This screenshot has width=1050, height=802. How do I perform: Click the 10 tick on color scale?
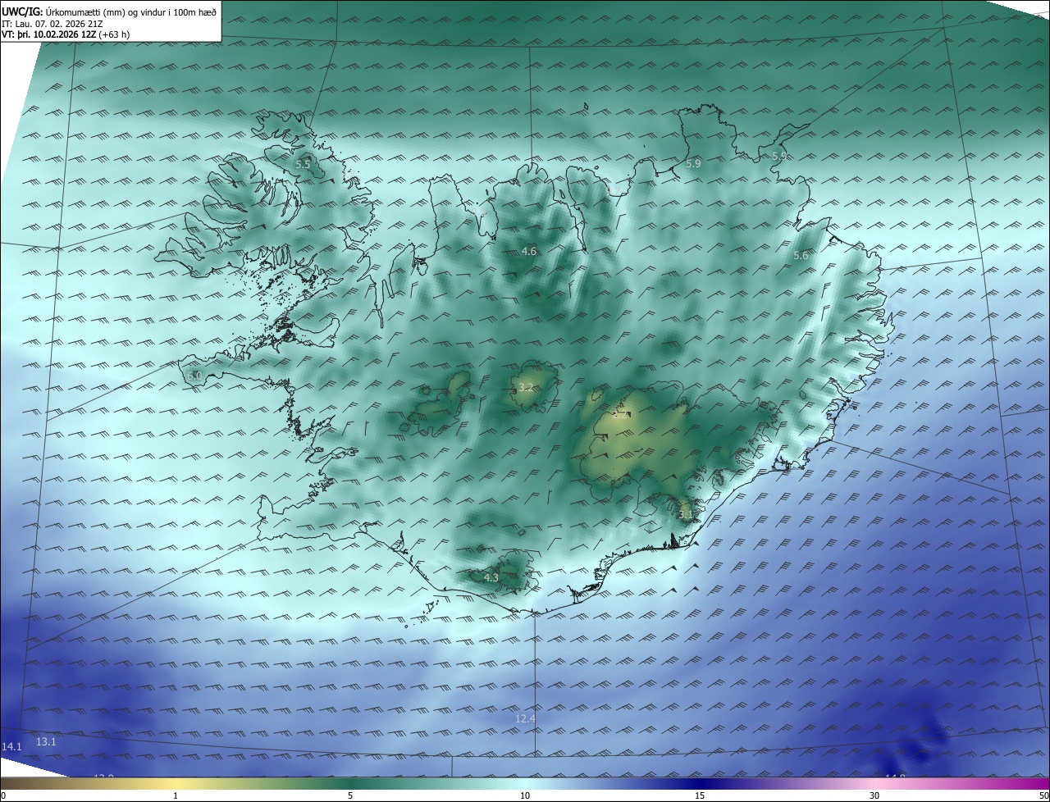click(525, 795)
